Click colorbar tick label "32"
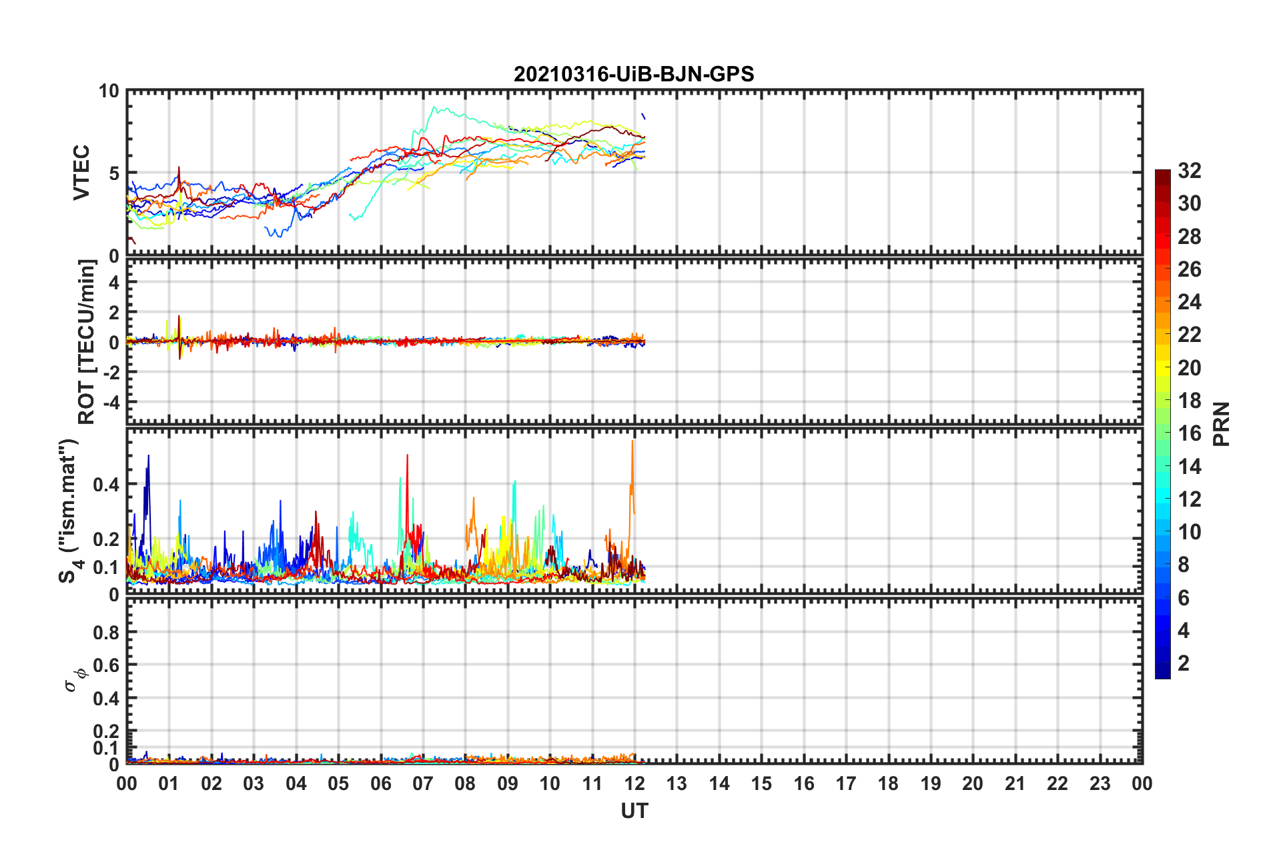1269x848 pixels. pos(1189,171)
